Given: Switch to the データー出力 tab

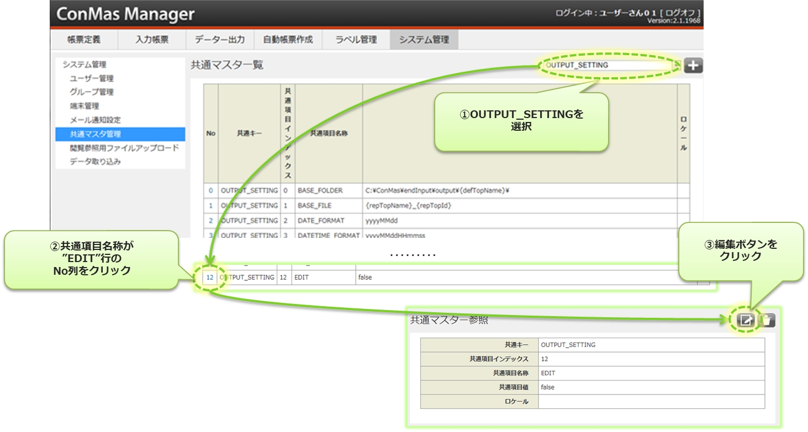Looking at the screenshot, I should click(x=220, y=40).
